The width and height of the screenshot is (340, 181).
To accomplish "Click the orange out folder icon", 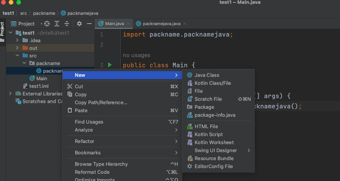I will 25,48.
